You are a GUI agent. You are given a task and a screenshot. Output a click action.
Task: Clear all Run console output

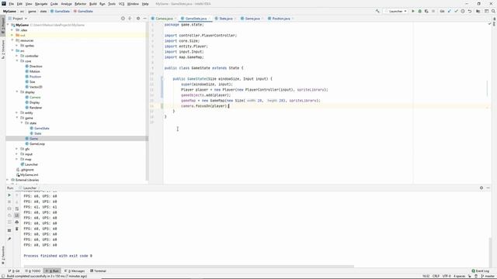[17, 229]
